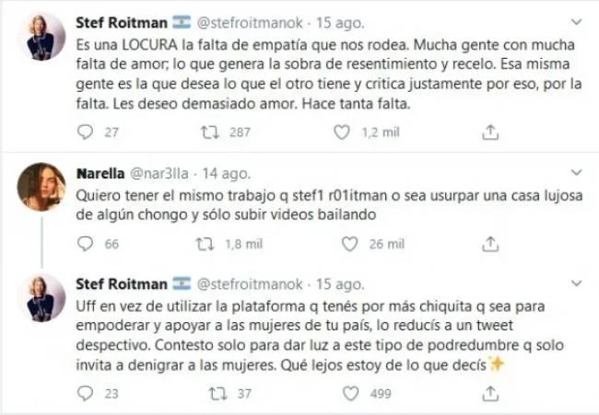
Task: Retweet the first tweet with 287 retweets
Action: click(209, 133)
